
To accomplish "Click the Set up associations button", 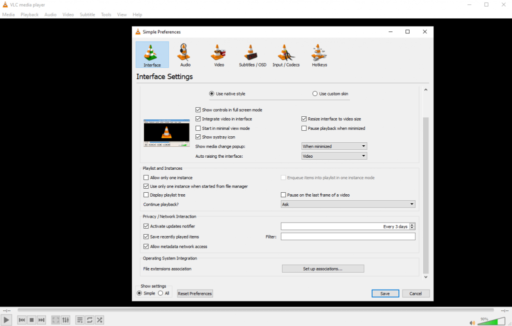I will pos(323,269).
